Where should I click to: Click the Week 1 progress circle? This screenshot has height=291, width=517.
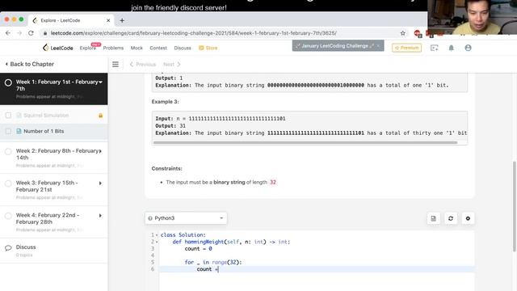tap(8, 82)
